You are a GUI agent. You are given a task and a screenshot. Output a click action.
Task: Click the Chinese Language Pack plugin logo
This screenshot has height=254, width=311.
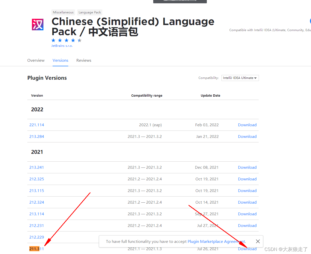pos(38,25)
